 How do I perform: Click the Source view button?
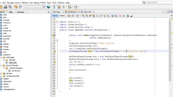coord(55,16)
